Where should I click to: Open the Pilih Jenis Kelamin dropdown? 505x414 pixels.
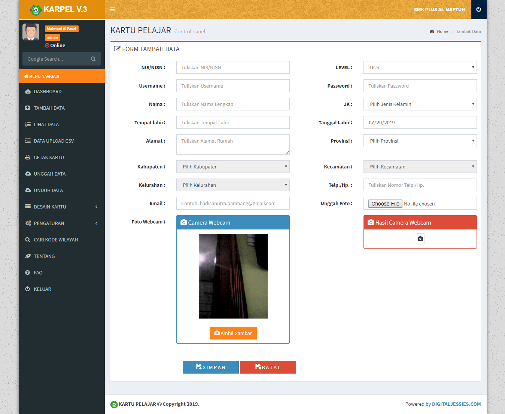[420, 104]
